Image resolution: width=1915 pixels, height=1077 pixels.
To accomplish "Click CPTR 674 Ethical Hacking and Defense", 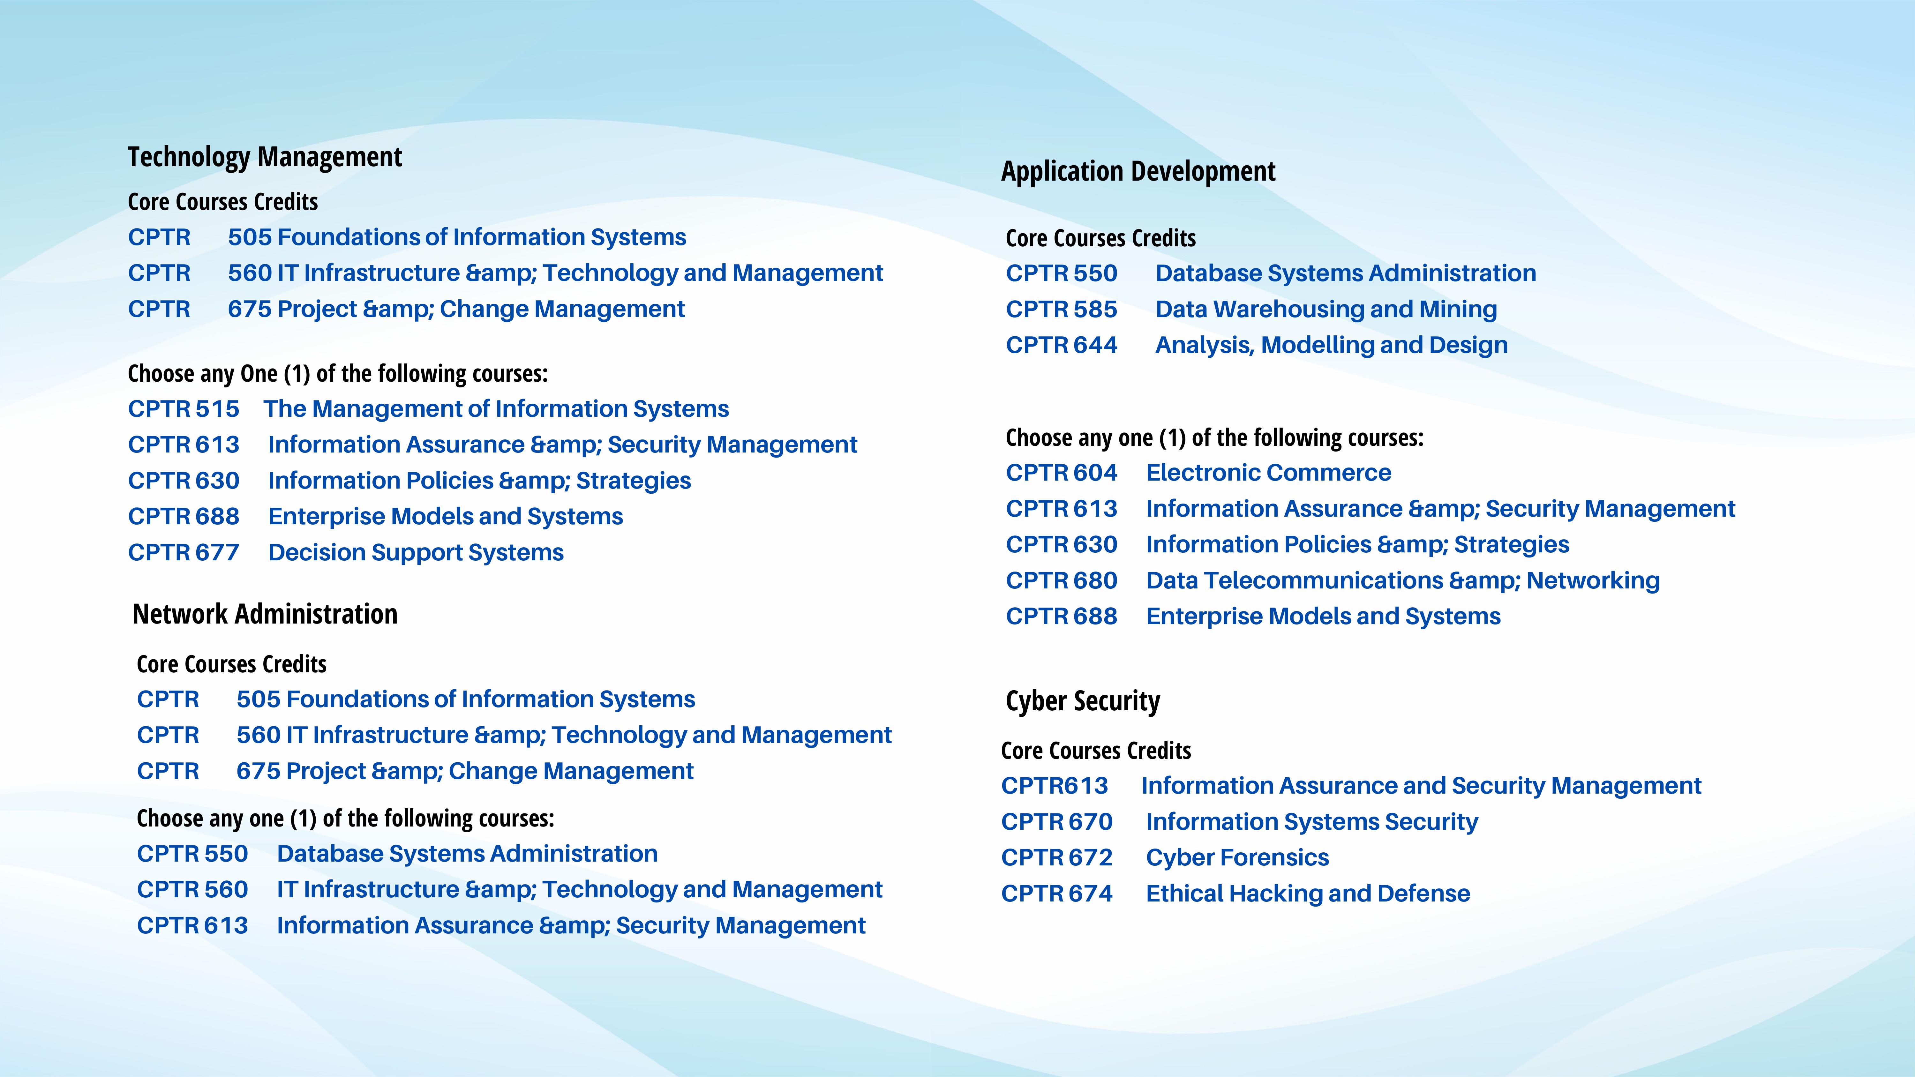I will (x=1235, y=894).
